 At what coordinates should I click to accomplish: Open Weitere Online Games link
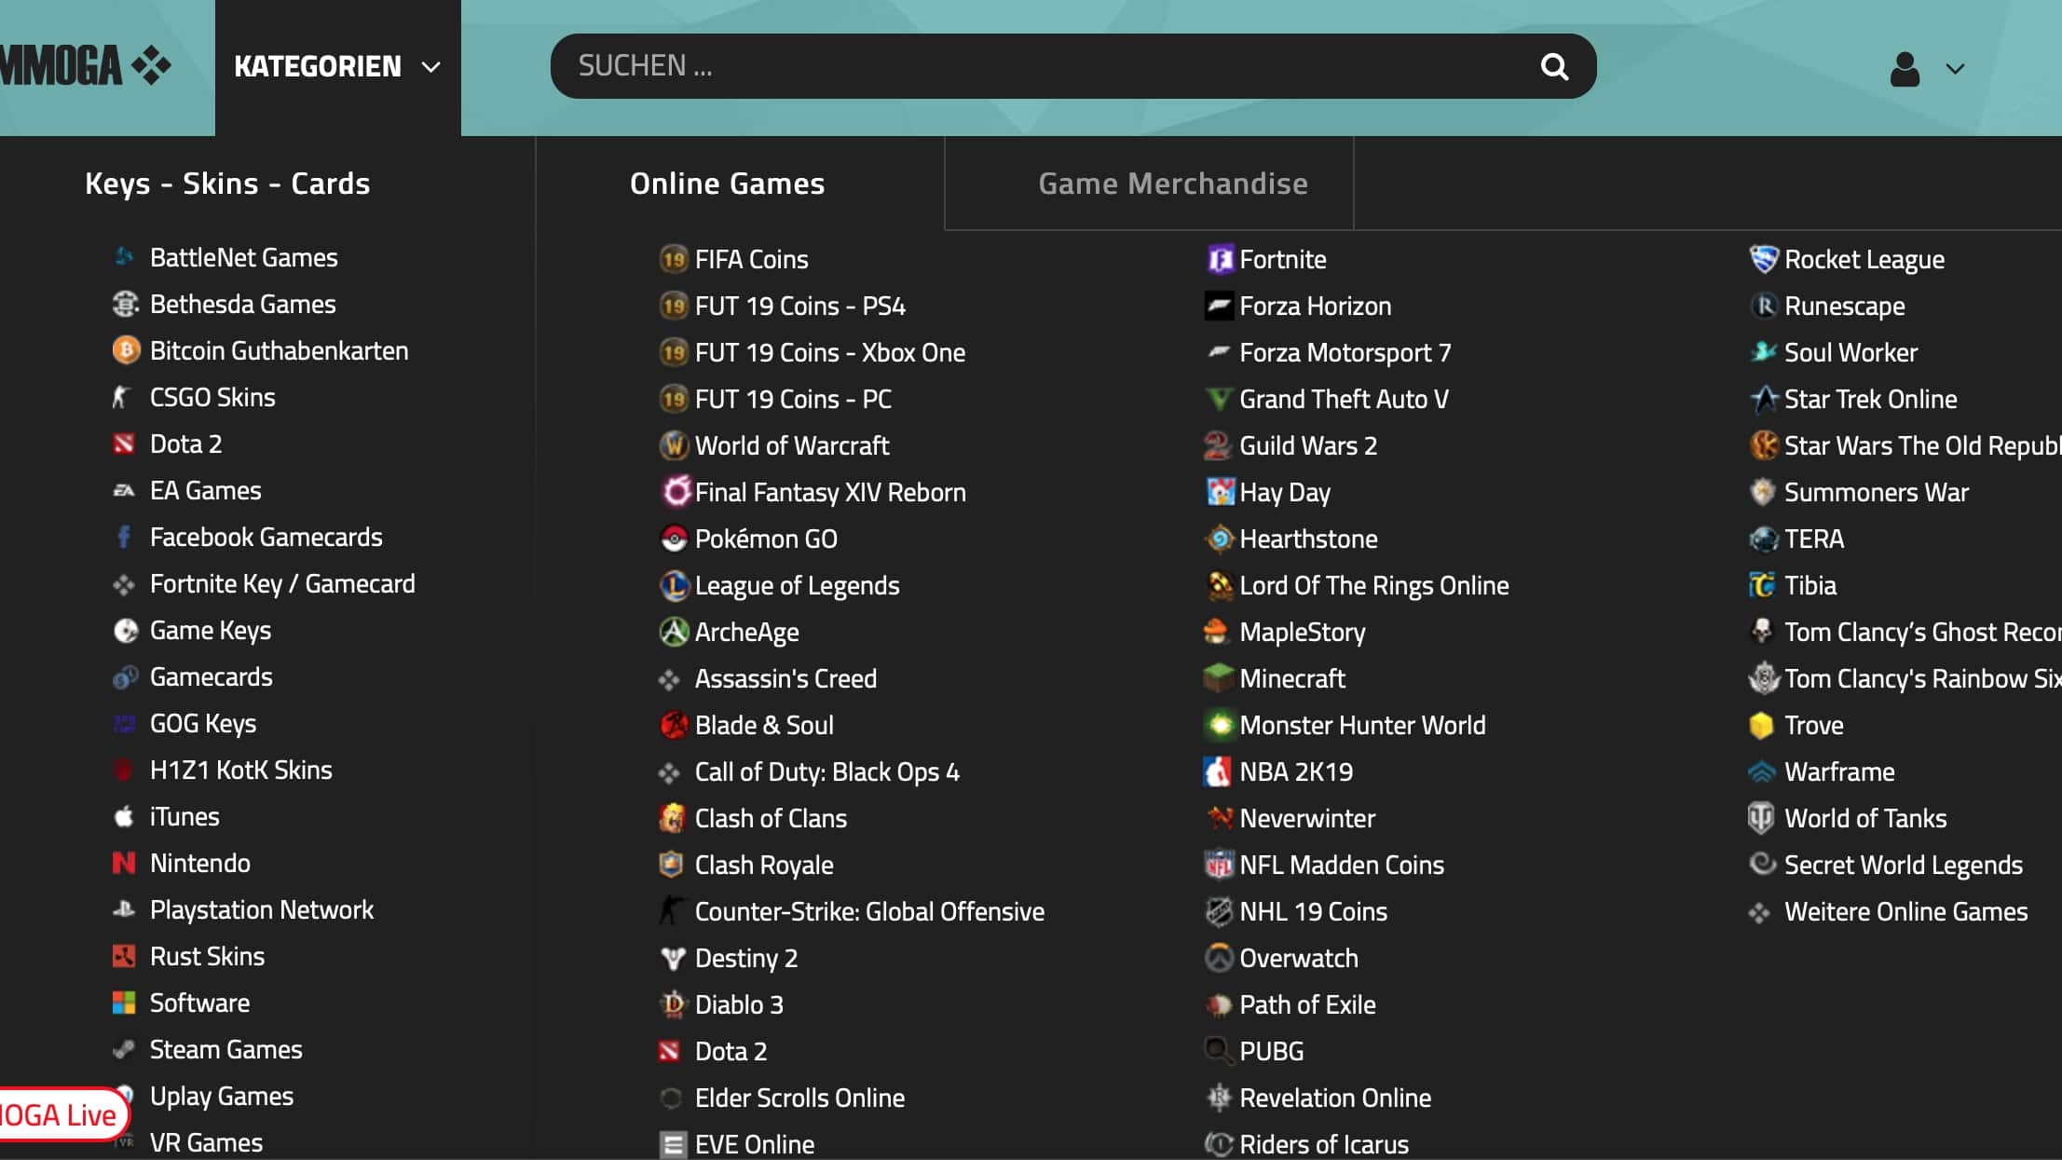click(x=1905, y=911)
